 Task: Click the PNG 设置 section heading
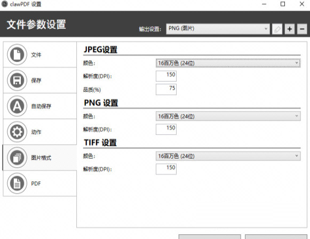point(101,103)
